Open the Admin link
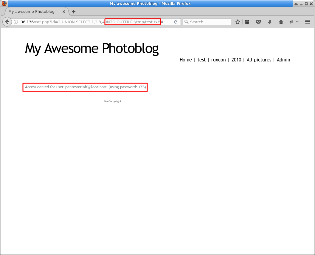Screen dimensions: 315x255 pyautogui.click(x=283, y=60)
